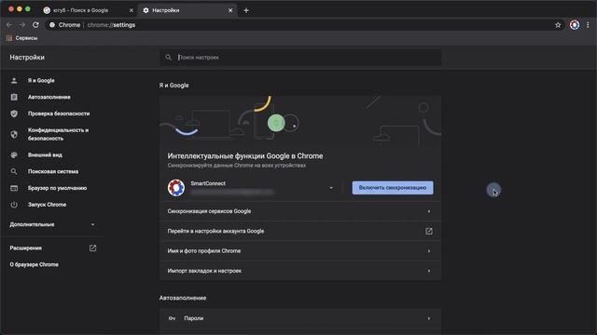Click the Настройки page title
597x335 pixels.
click(x=27, y=58)
